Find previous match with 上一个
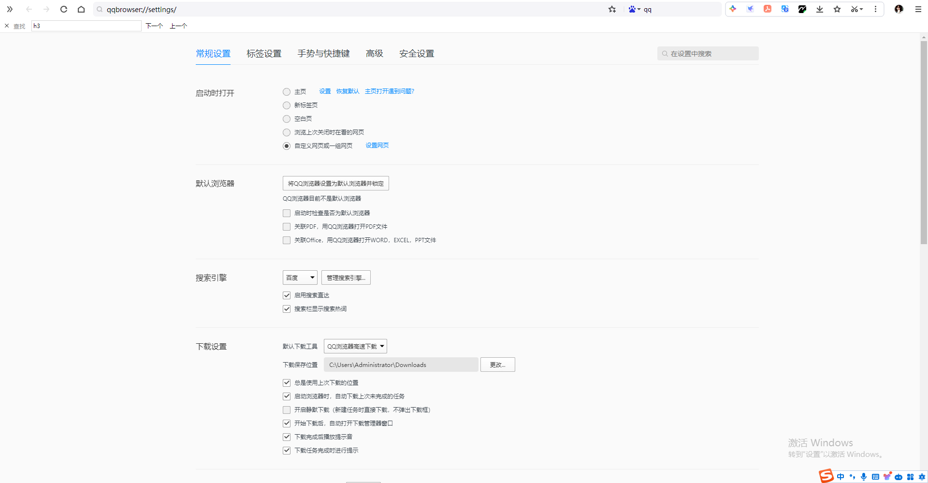 [x=178, y=26]
